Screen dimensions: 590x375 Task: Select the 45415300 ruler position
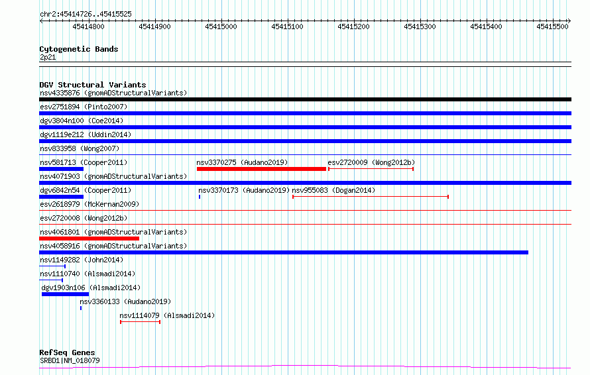(420, 27)
